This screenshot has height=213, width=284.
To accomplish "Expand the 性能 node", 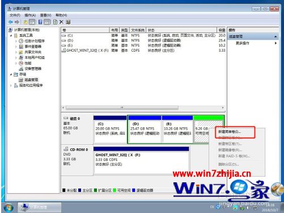I will point(16,63).
